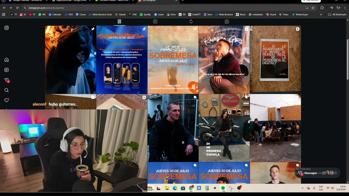Open Spotify from the taskbar
Viewport: 349px width, 196px height.
223,188
